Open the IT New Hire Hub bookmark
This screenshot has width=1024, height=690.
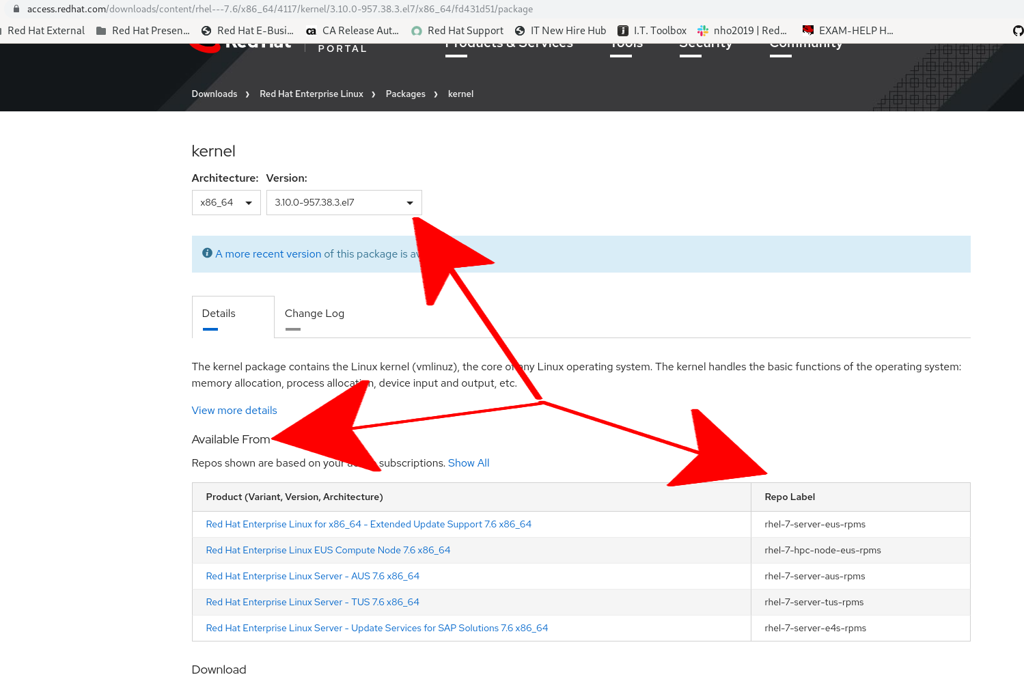pyautogui.click(x=560, y=31)
